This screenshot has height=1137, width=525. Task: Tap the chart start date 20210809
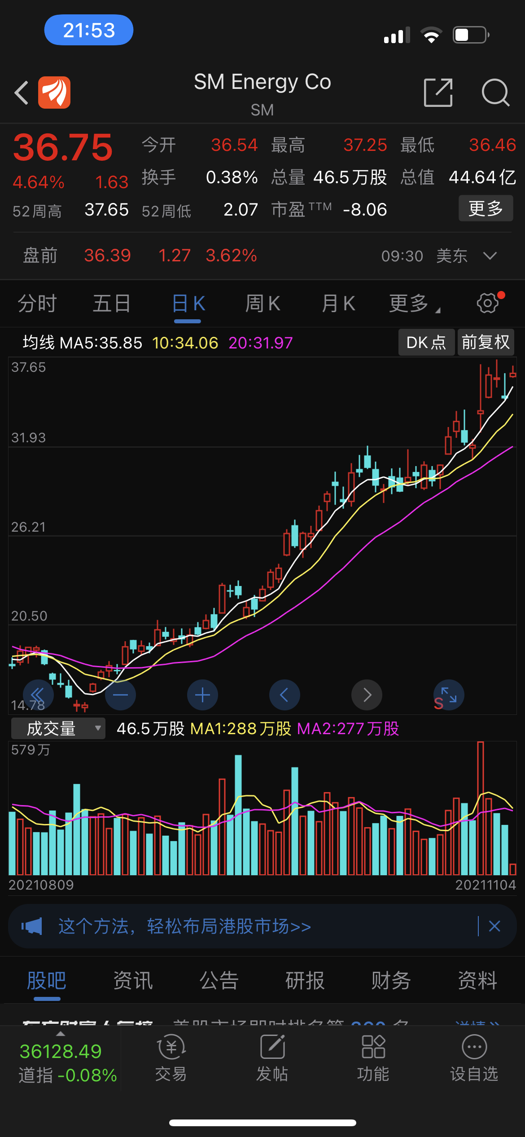coord(41,885)
